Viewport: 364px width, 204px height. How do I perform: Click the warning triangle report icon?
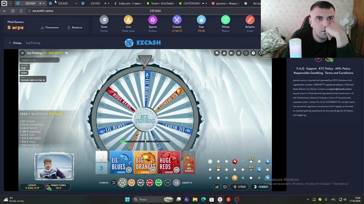point(224,53)
